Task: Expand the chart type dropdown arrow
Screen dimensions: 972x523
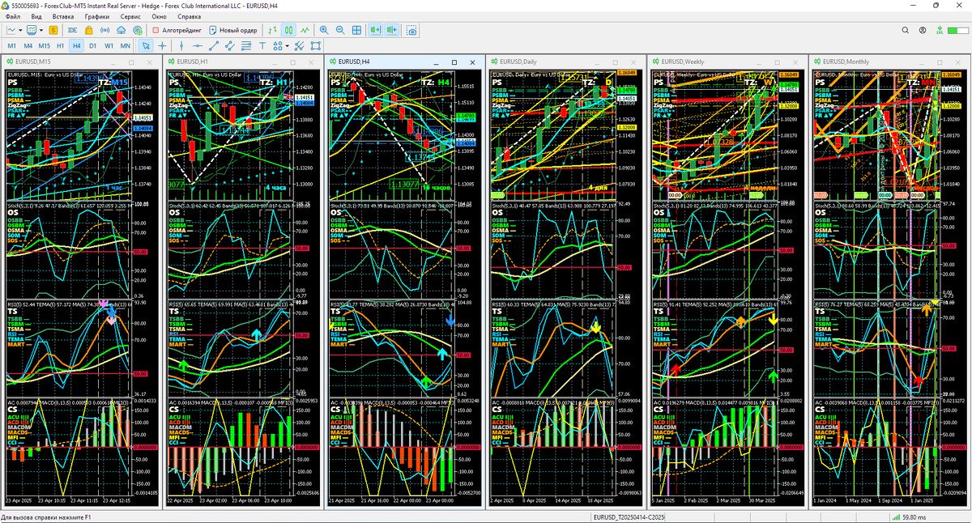Action: click(x=20, y=30)
